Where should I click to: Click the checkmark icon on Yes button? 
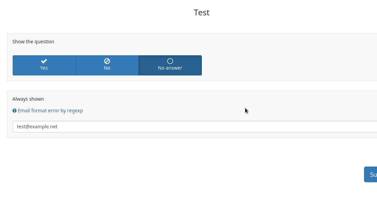pyautogui.click(x=44, y=61)
